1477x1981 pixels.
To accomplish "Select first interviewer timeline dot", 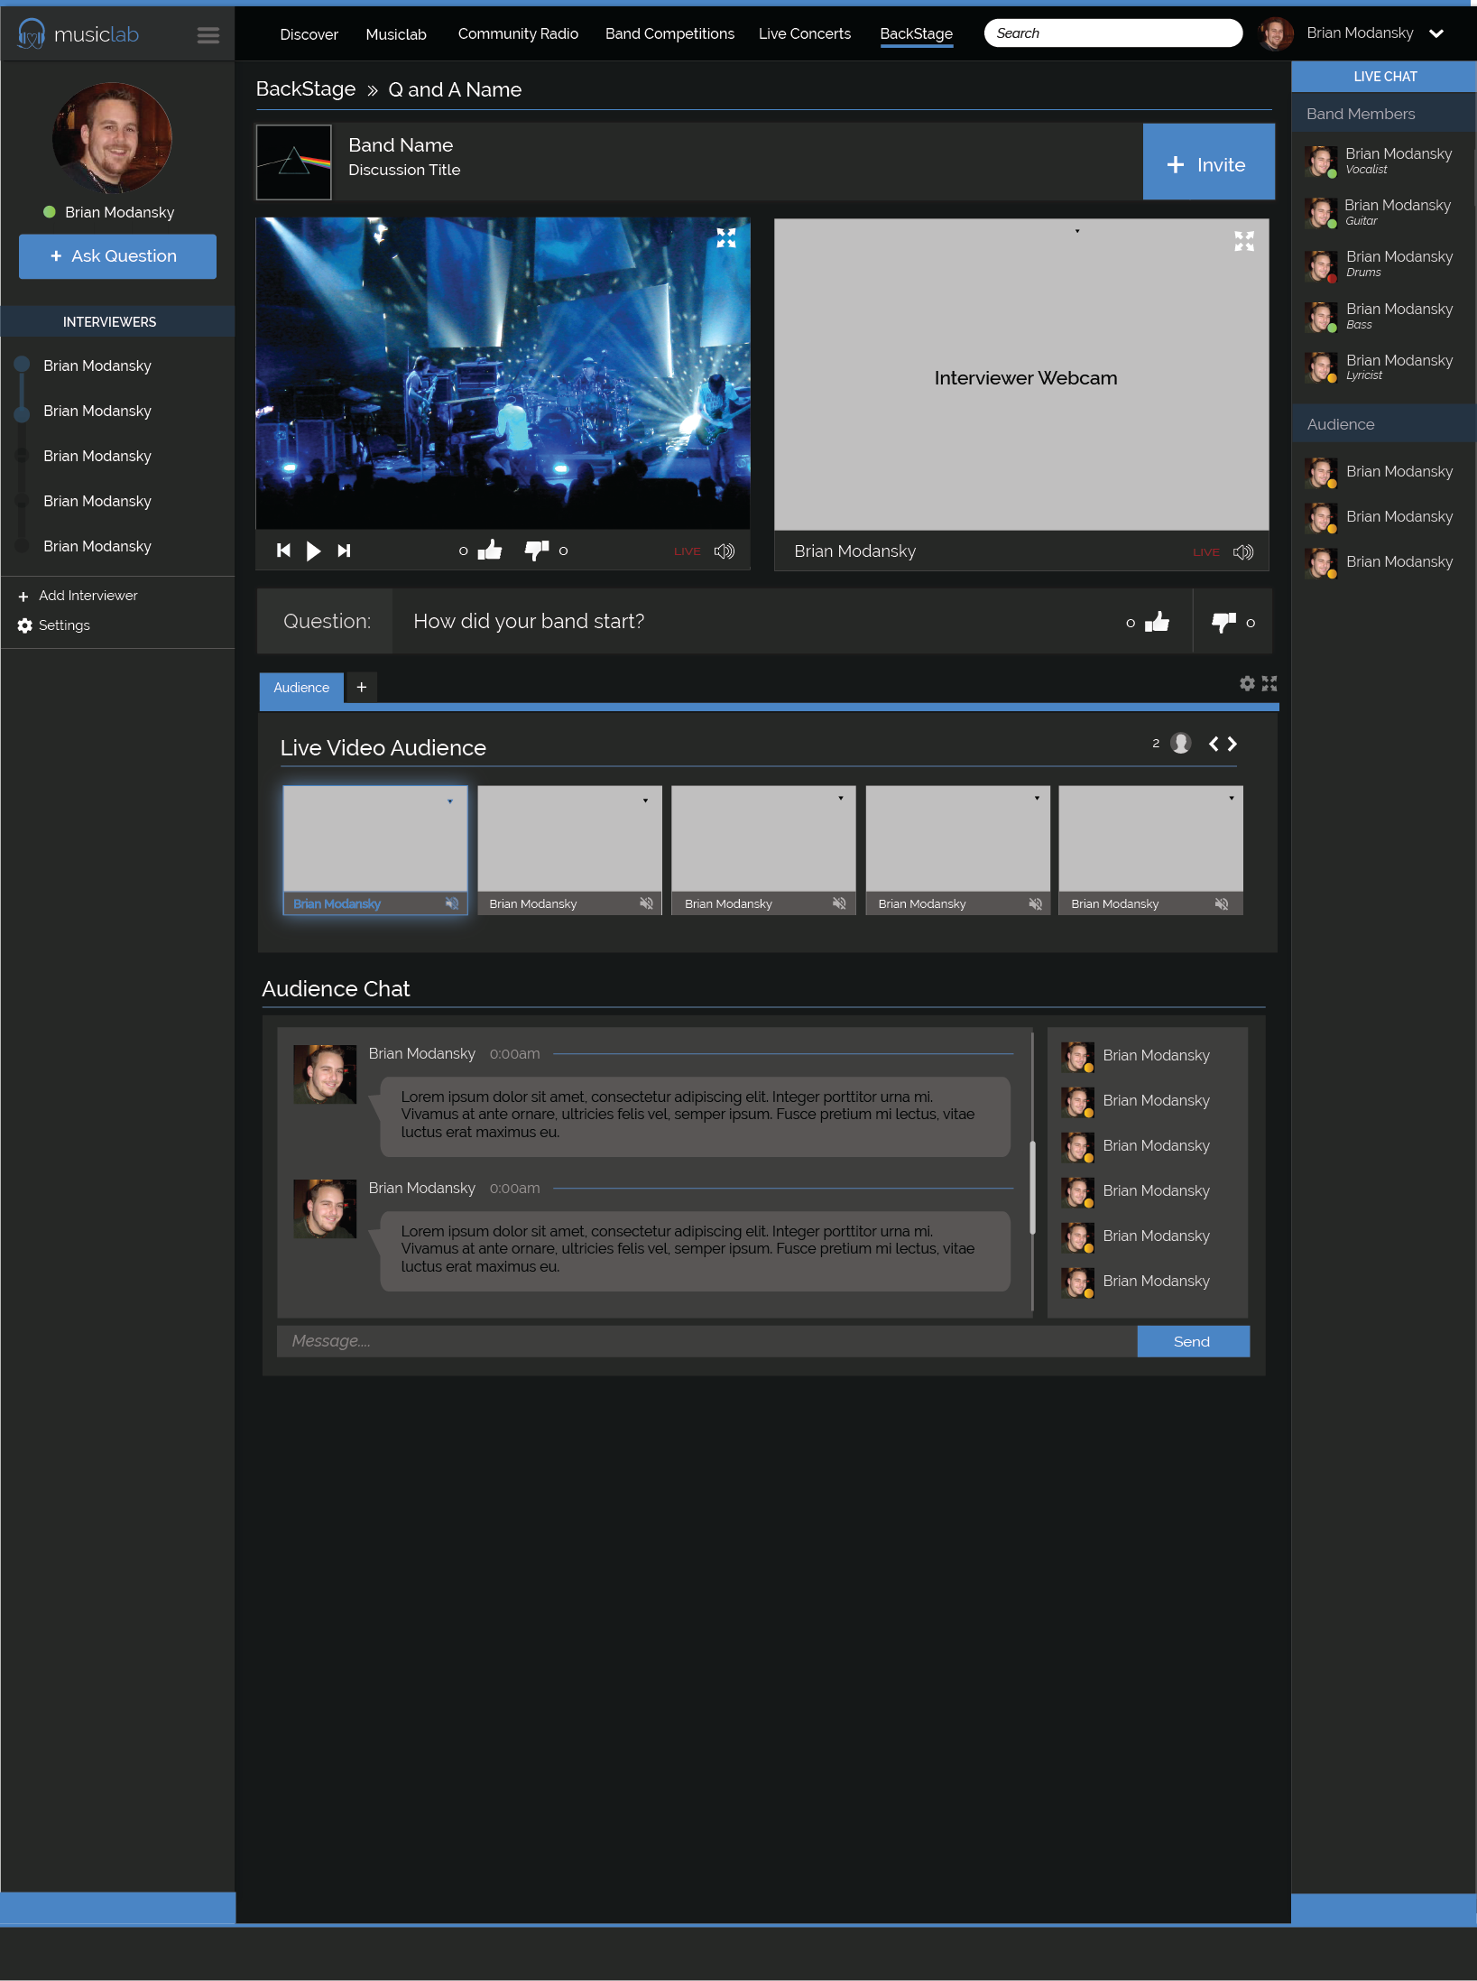I will (23, 365).
